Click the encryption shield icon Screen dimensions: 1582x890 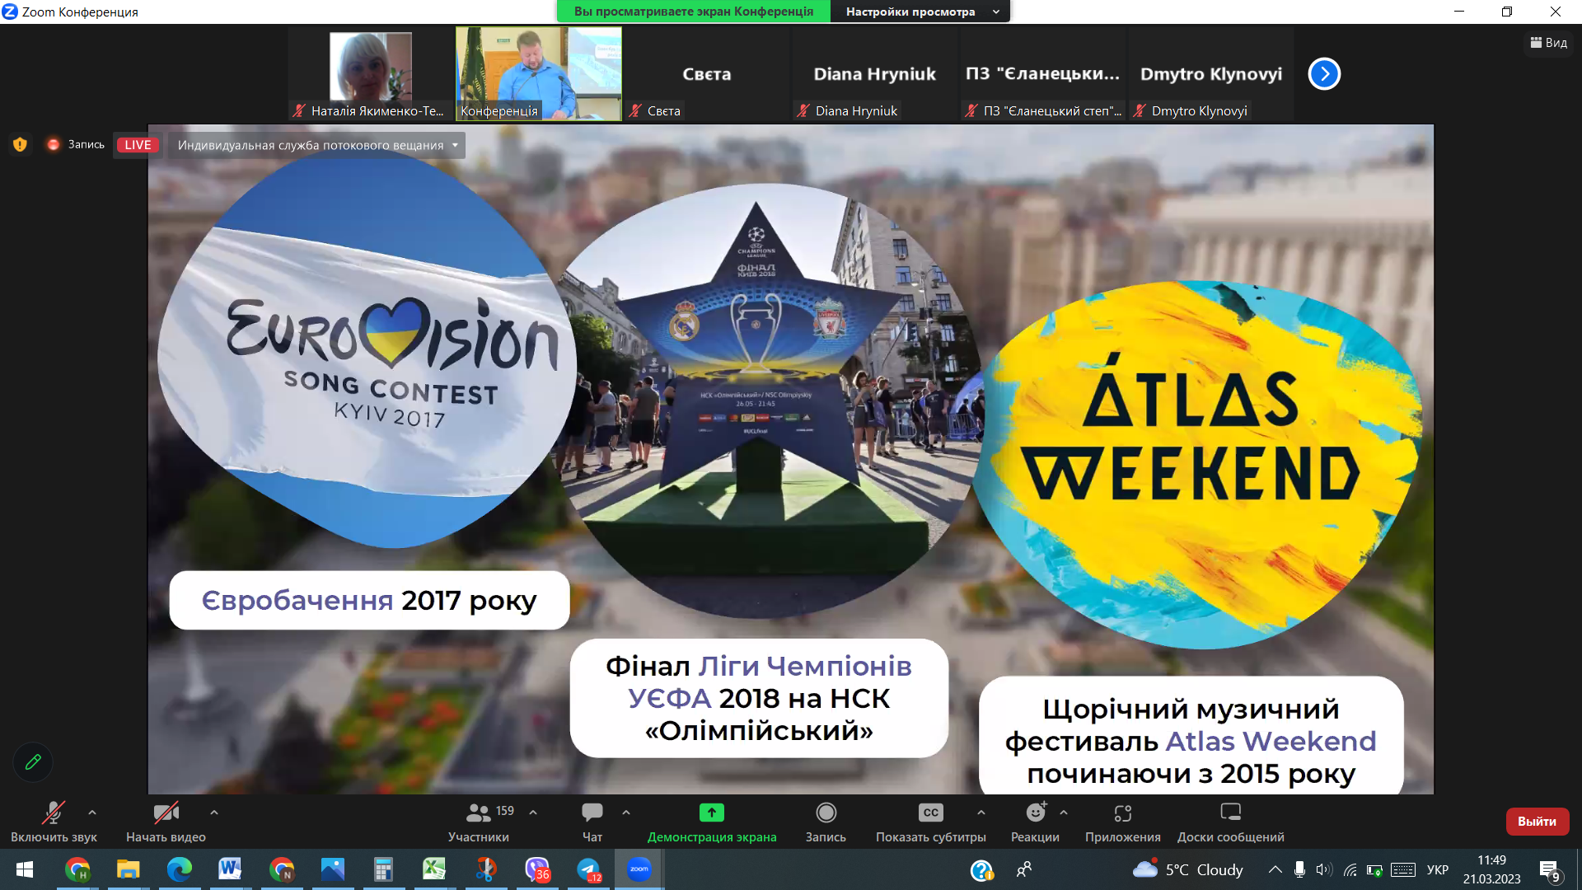[20, 144]
